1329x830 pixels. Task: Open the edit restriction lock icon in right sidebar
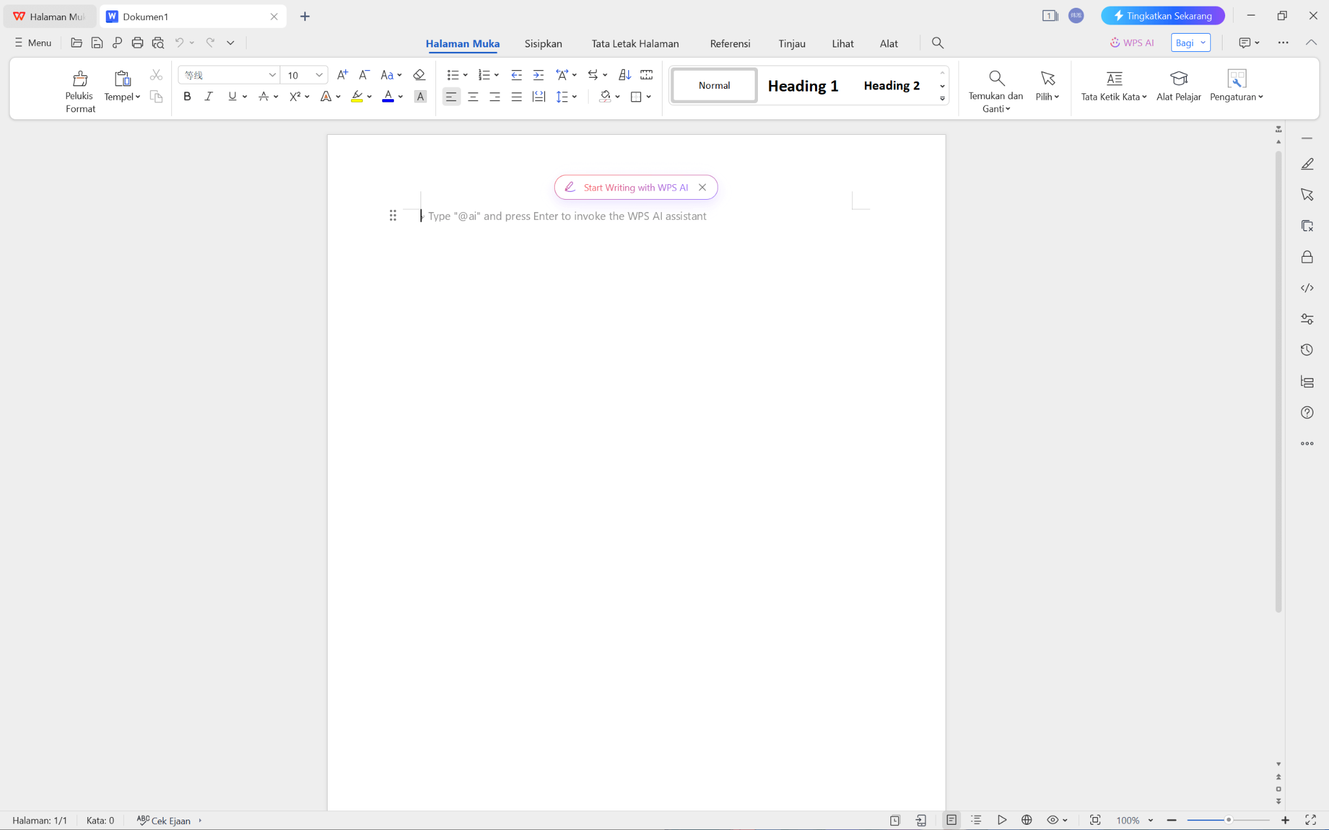pyautogui.click(x=1308, y=257)
